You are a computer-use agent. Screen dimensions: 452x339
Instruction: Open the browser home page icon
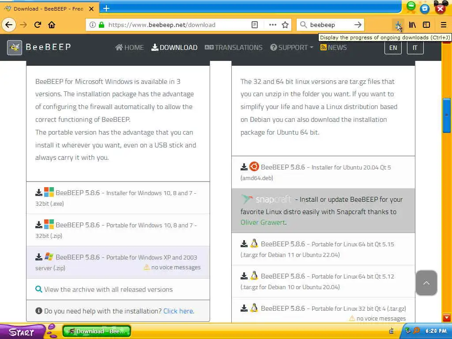coord(52,25)
